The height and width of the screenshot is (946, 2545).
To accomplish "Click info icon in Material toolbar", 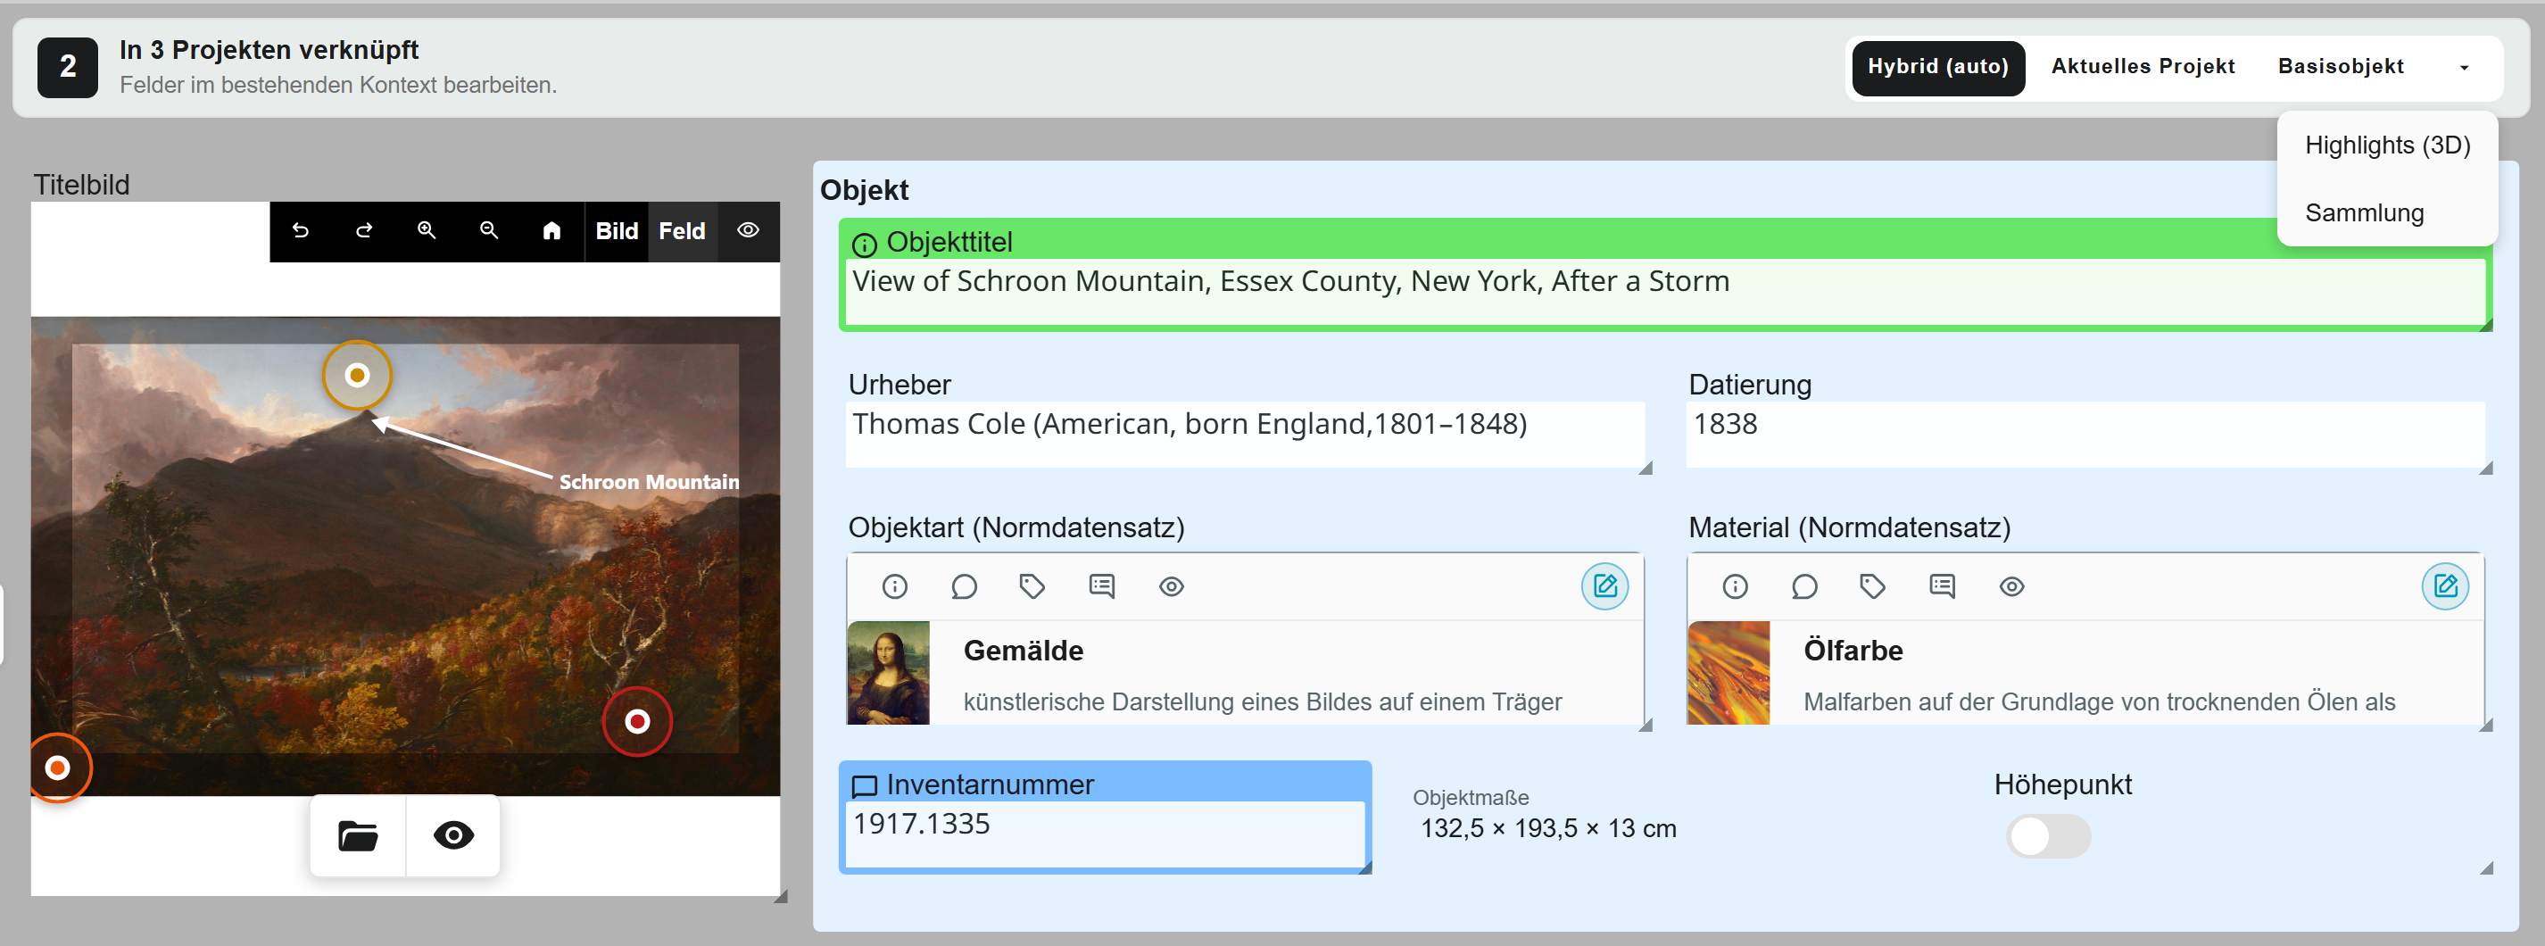I will pos(1735,586).
